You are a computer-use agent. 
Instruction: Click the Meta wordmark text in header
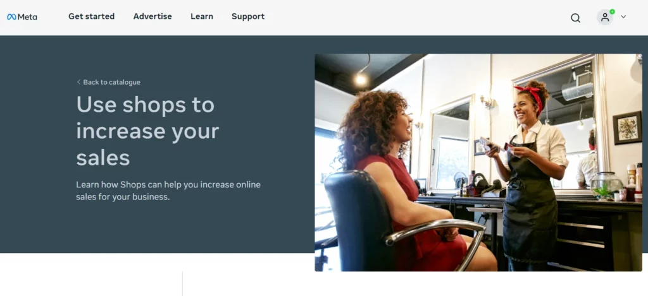(27, 17)
